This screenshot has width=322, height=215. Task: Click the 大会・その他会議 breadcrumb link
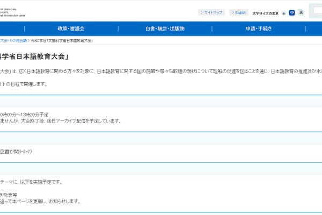(13, 40)
